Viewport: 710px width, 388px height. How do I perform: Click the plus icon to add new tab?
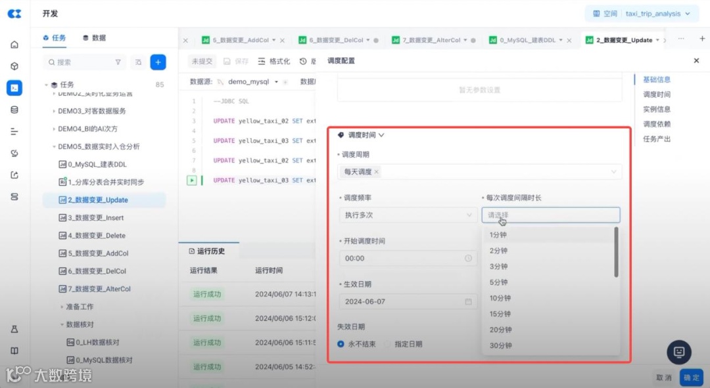pyautogui.click(x=702, y=39)
